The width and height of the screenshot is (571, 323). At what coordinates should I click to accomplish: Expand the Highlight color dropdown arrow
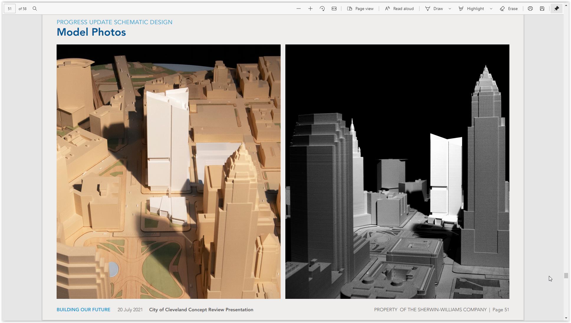(491, 9)
